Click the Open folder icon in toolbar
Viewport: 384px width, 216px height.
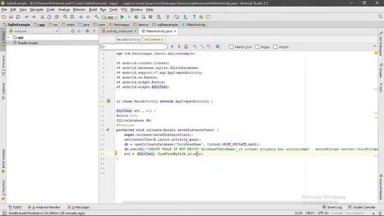4,17
